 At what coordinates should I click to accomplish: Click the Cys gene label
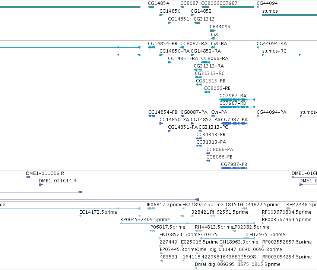(215, 35)
